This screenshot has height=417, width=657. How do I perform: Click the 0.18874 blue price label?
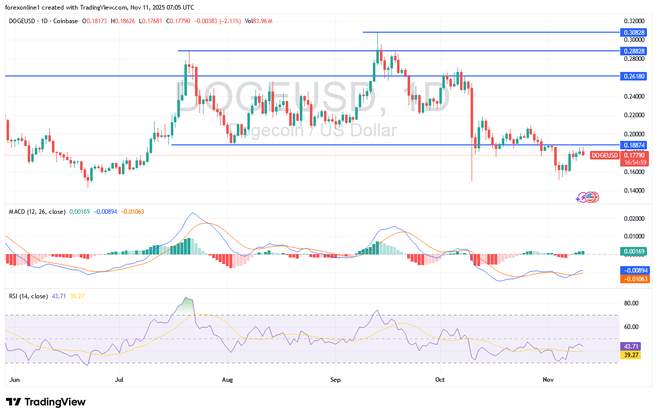pyautogui.click(x=632, y=145)
